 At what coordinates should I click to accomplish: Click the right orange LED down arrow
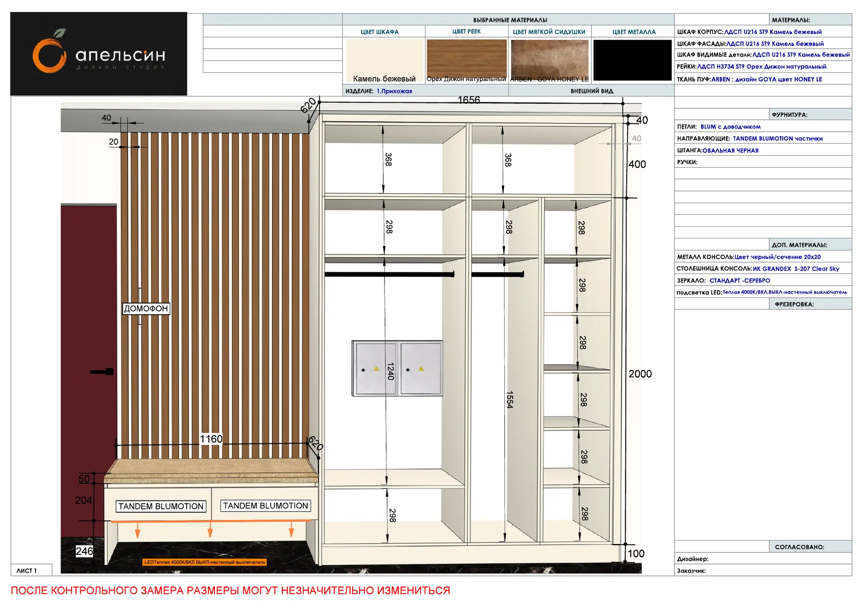[x=291, y=529]
